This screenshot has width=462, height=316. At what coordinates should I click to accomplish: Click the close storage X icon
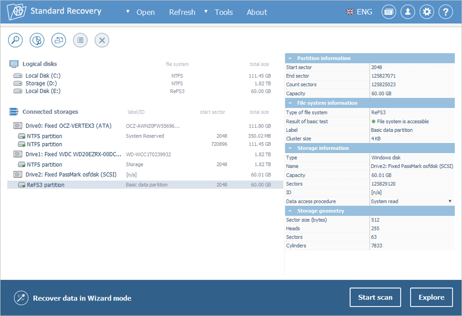(x=102, y=41)
